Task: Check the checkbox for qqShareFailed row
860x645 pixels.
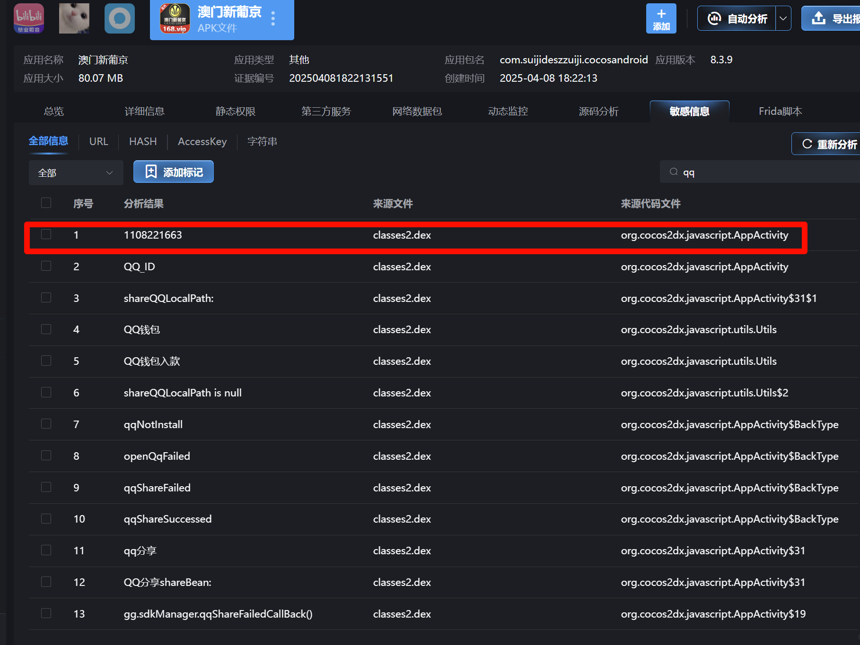Action: 46,487
